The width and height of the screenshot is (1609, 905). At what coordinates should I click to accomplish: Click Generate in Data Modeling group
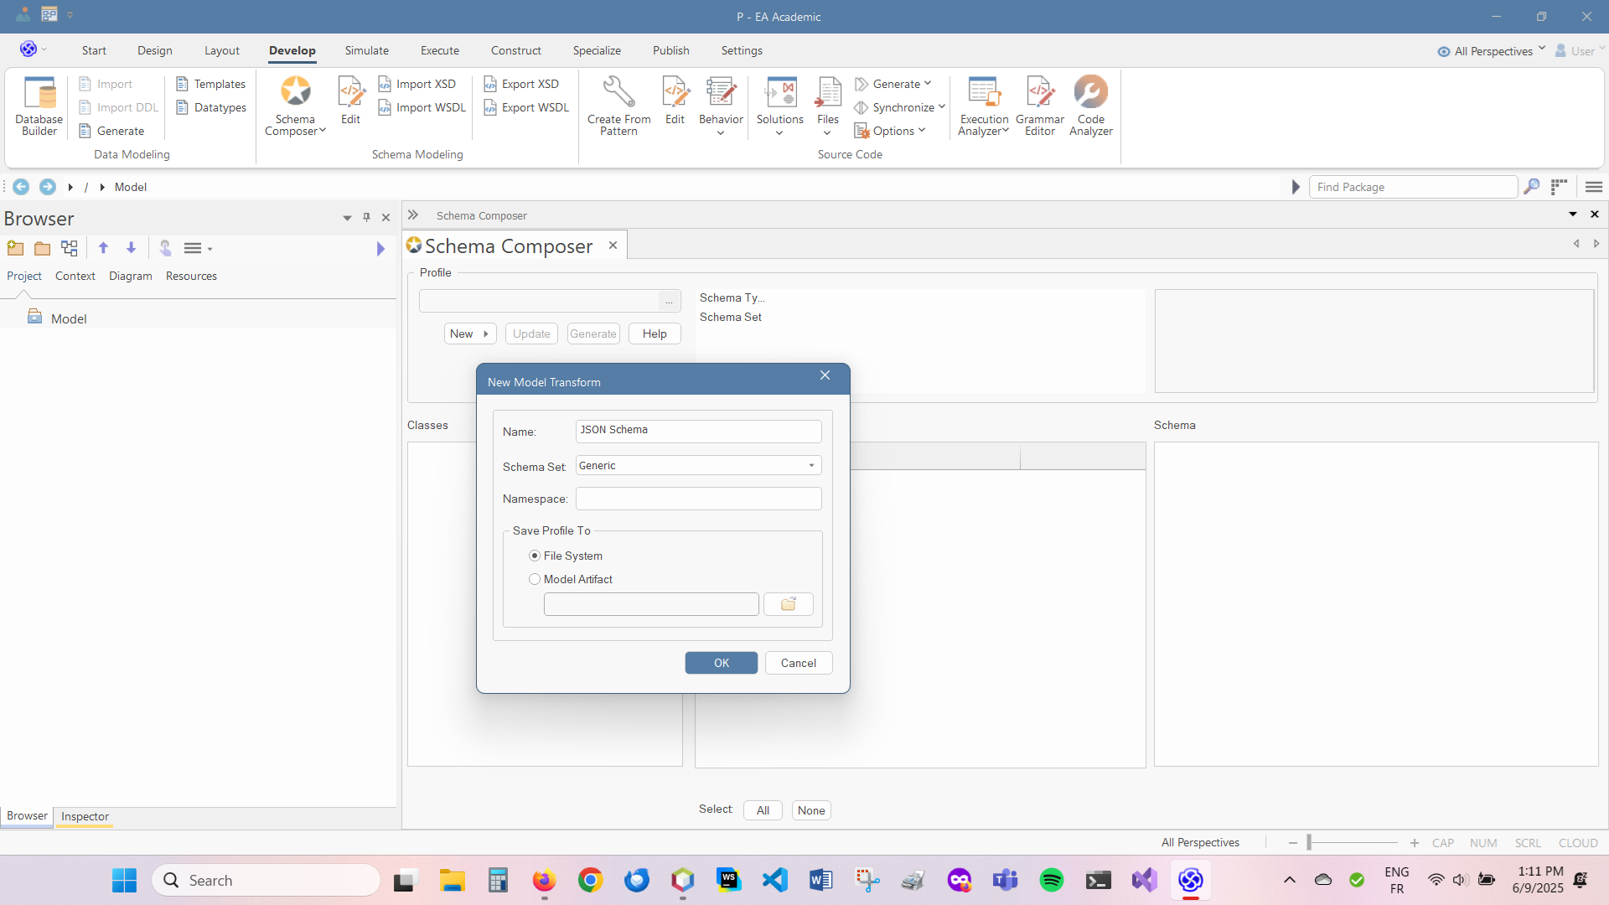click(x=111, y=131)
